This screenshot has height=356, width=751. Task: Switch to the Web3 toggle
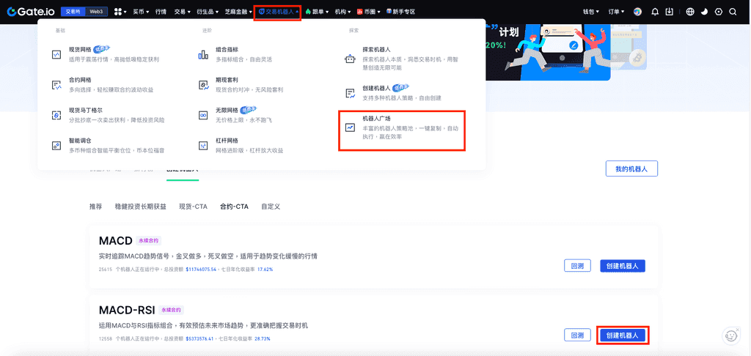coord(96,12)
